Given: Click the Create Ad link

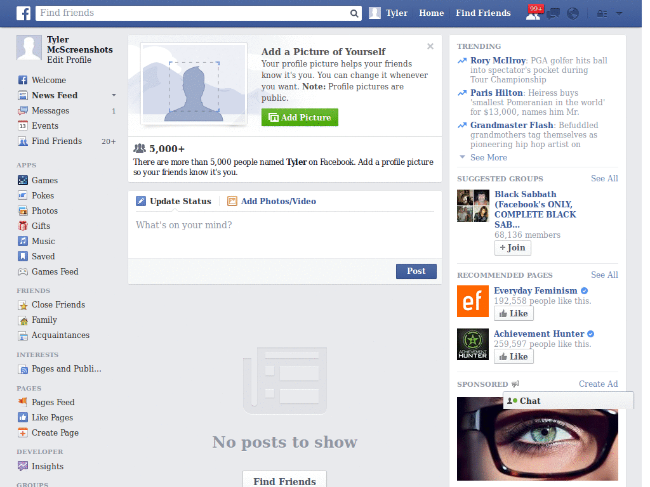Looking at the screenshot, I should (598, 384).
